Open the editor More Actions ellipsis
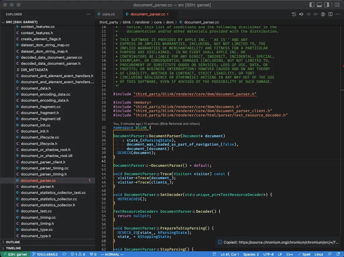The image size is (344, 257). tap(338, 14)
